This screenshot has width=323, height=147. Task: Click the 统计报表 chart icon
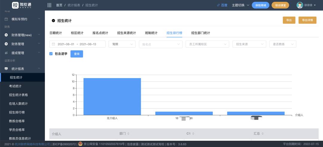(6, 69)
